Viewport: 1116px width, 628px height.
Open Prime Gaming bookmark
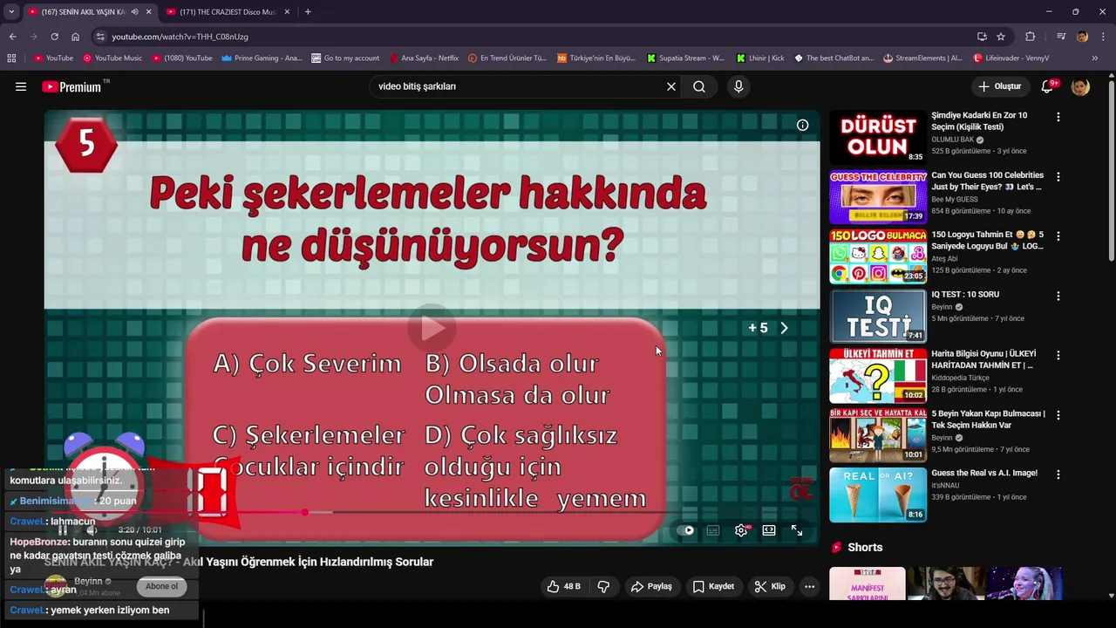[x=262, y=58]
